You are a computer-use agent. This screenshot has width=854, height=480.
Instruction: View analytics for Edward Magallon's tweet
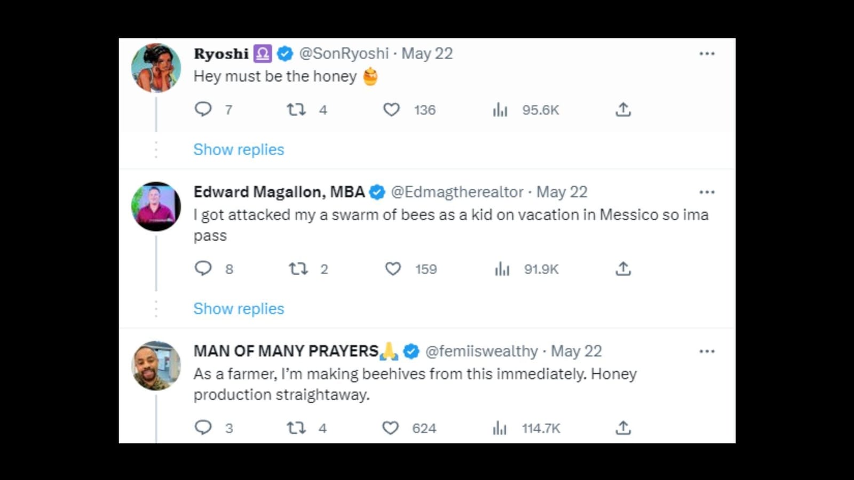click(x=502, y=269)
